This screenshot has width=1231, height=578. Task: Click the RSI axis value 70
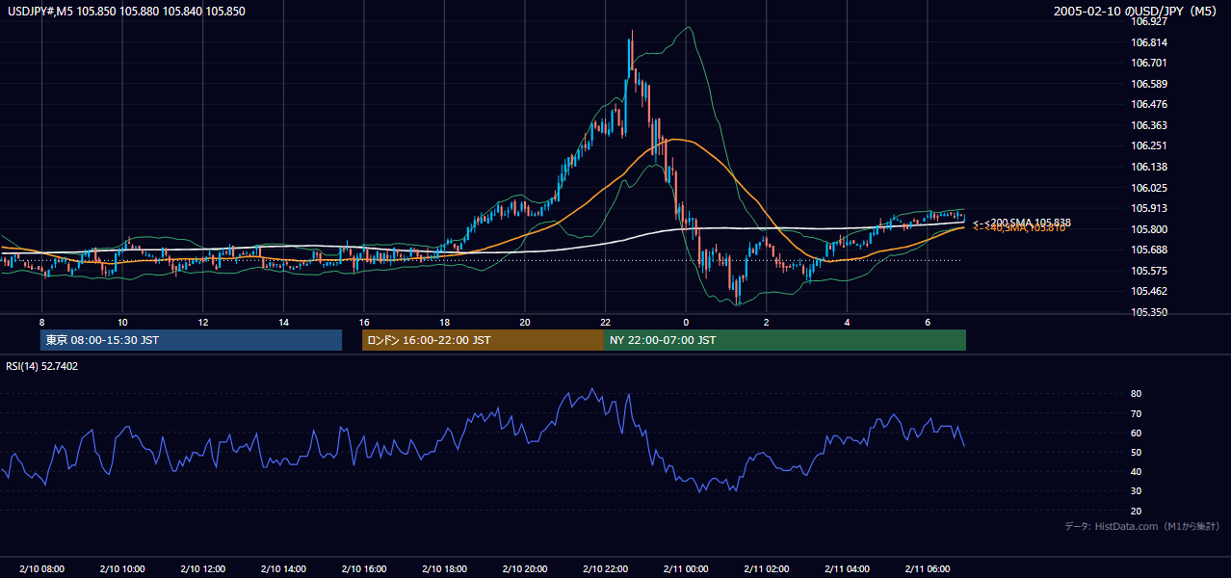1136,413
